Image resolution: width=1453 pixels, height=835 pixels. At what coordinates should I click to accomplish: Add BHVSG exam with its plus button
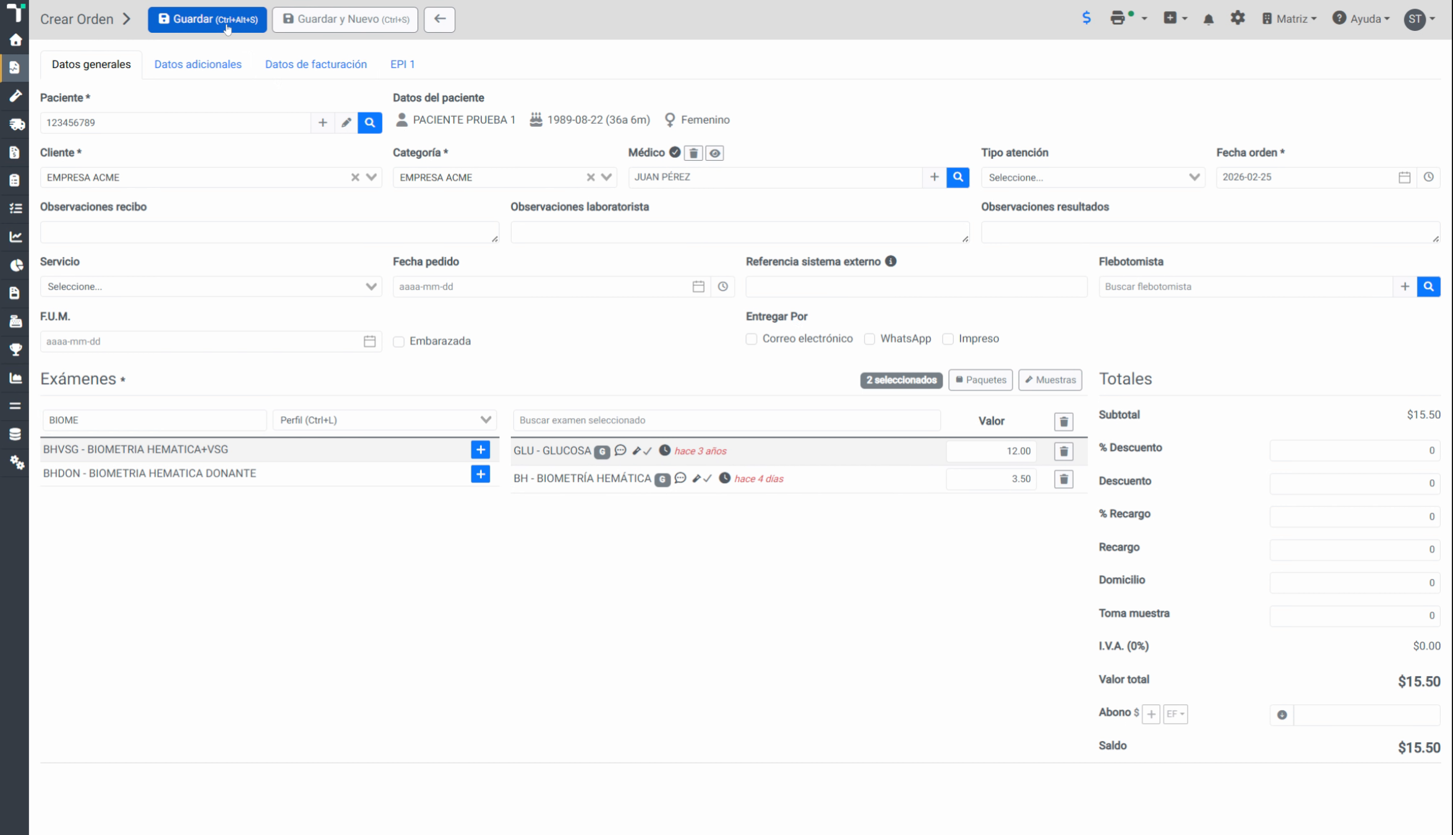(481, 450)
